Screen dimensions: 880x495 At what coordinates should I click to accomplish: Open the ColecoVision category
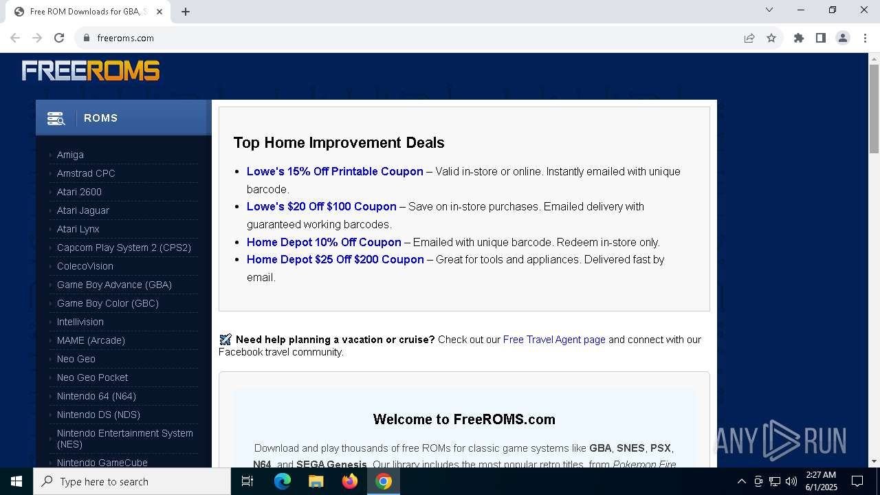[85, 266]
